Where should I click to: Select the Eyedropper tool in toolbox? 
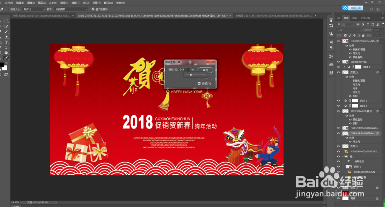pos(6,58)
